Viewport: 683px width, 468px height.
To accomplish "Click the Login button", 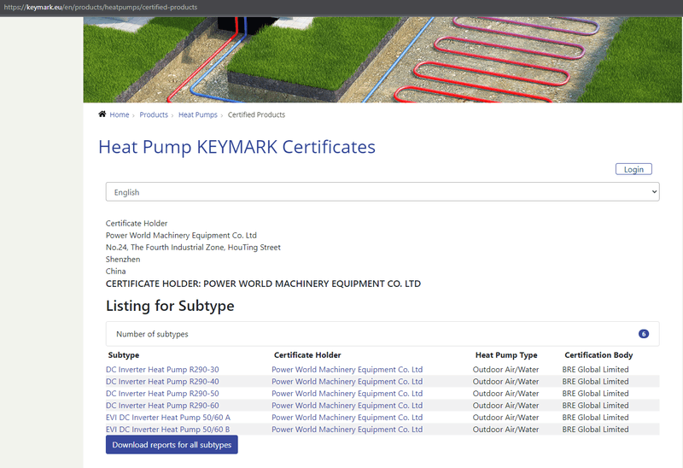I will point(633,169).
